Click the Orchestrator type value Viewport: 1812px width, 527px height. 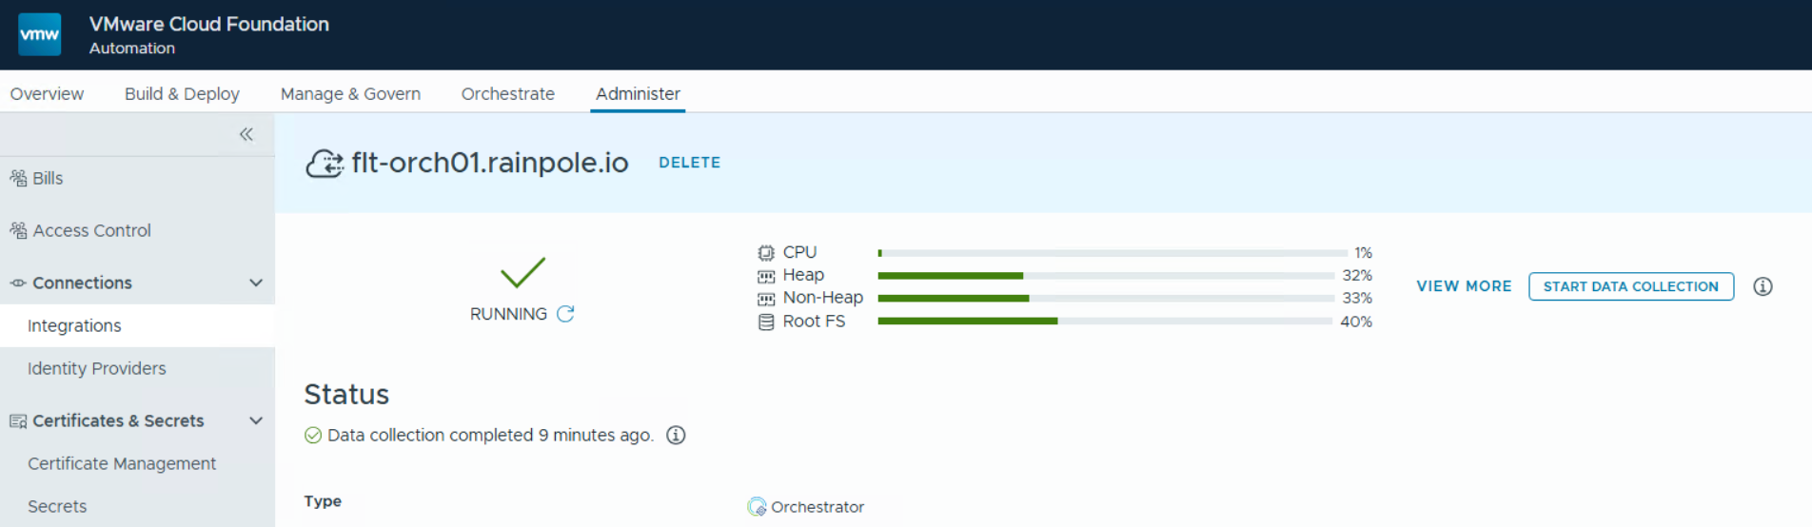817,507
